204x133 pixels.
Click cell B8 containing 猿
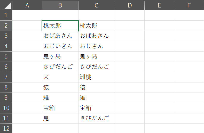point(60,87)
